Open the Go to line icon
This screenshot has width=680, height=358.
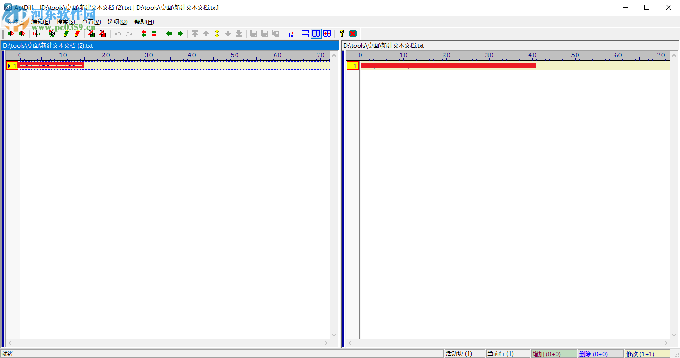pyautogui.click(x=290, y=33)
